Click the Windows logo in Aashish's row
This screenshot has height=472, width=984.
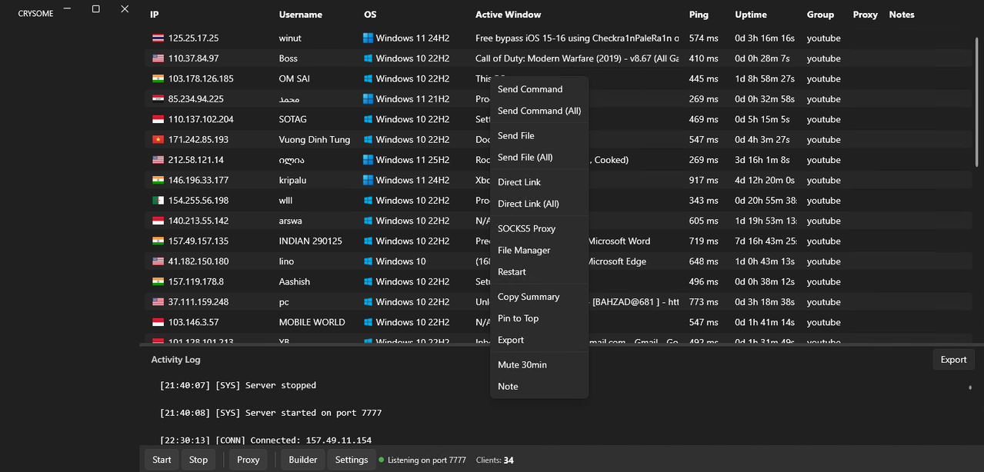pos(368,281)
